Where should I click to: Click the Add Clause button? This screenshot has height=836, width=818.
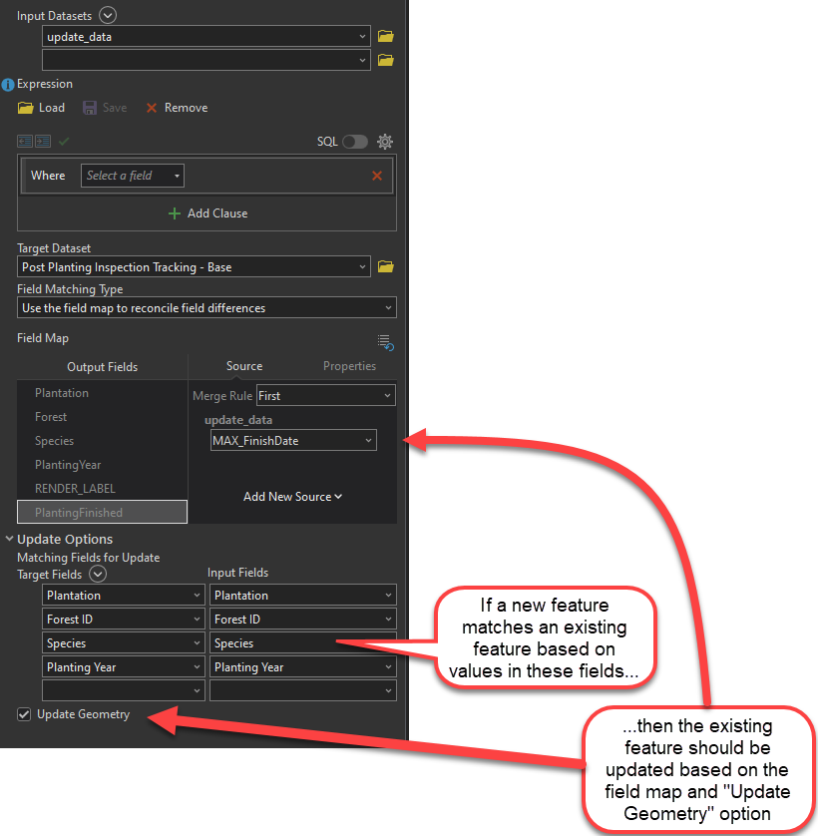point(206,212)
